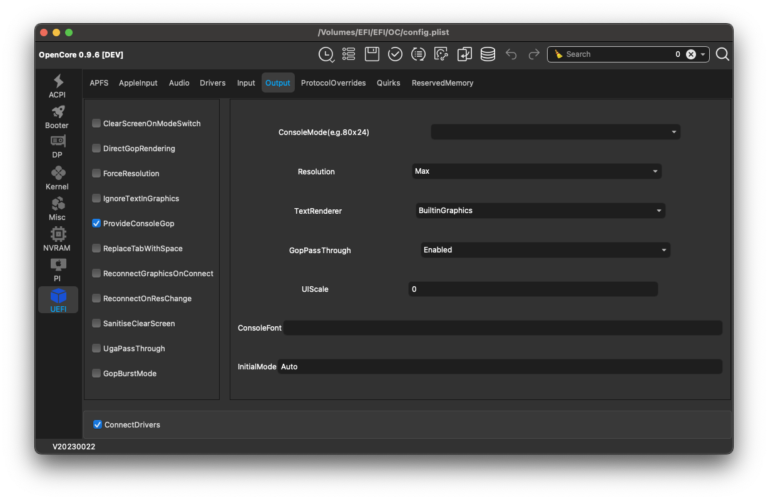The width and height of the screenshot is (768, 500).
Task: Switch to the Input tab
Action: (246, 82)
